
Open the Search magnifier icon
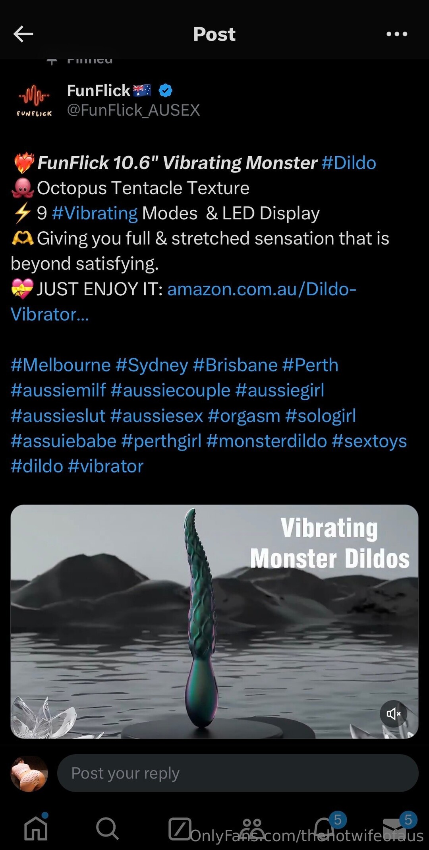click(x=107, y=829)
